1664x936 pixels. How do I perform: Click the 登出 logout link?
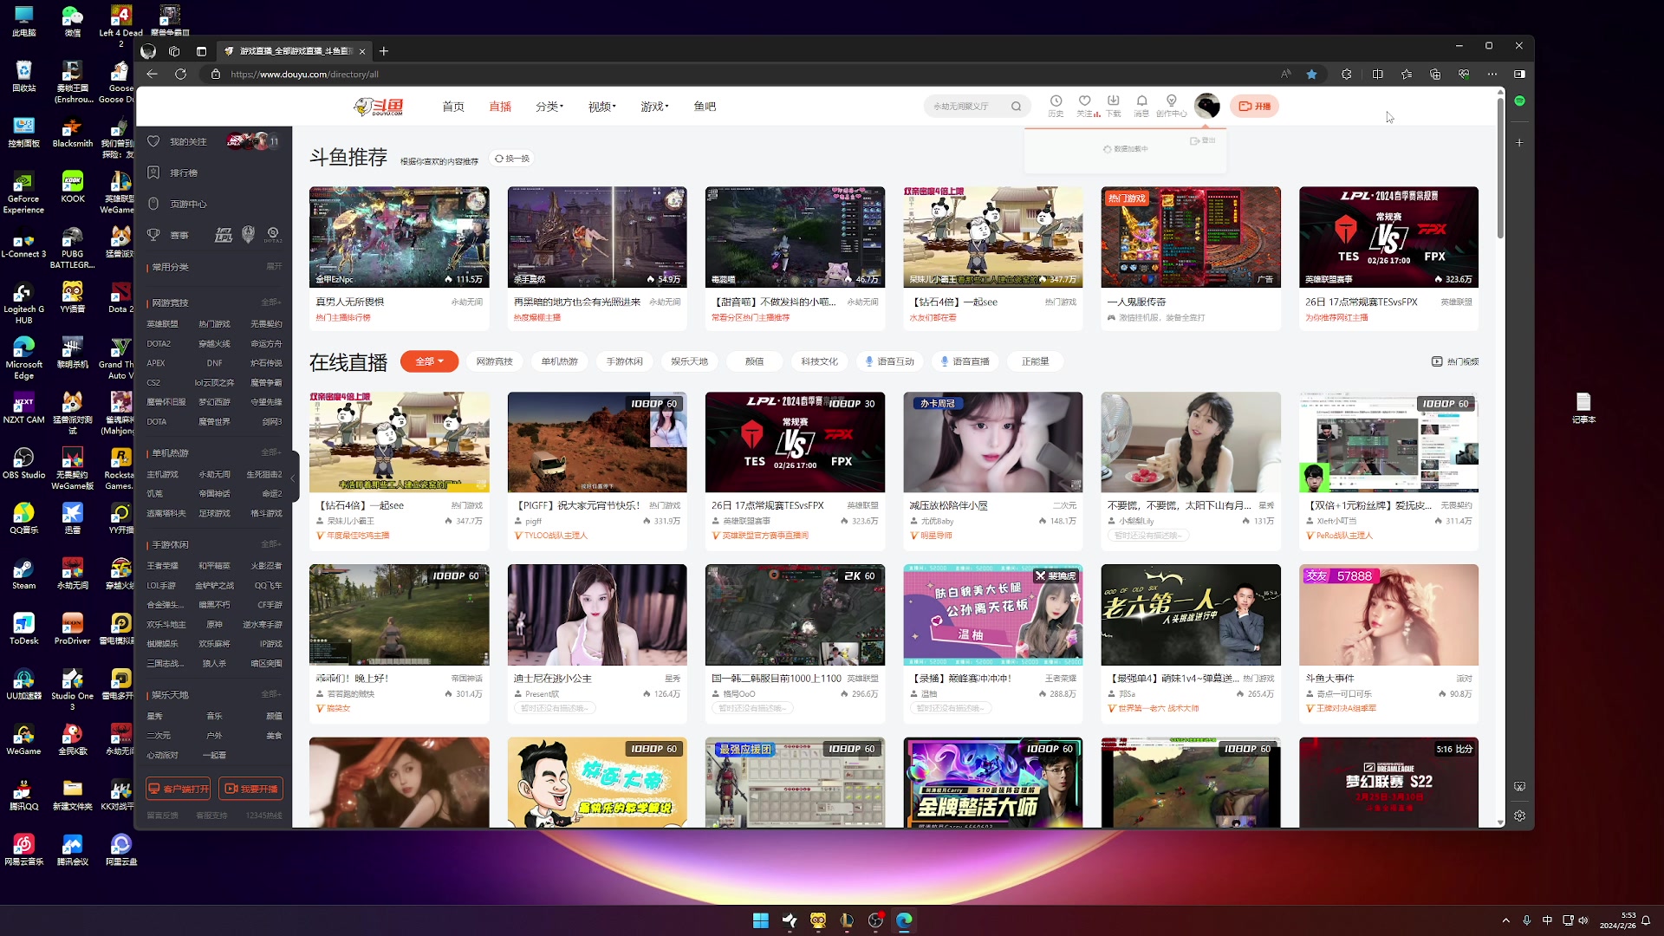click(x=1203, y=140)
